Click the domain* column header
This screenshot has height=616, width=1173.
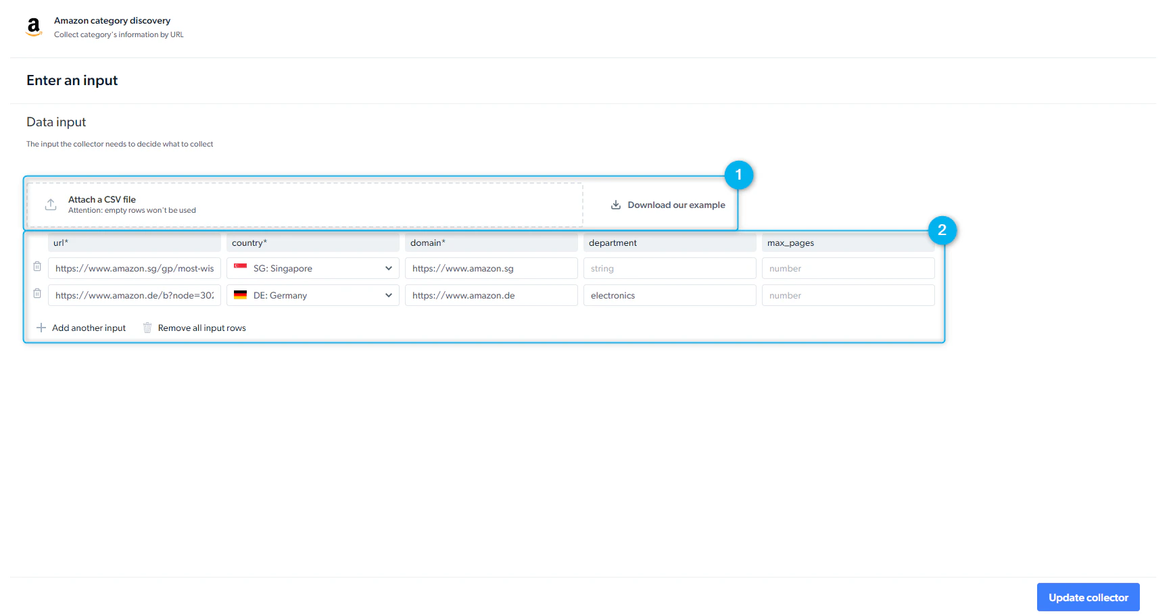pyautogui.click(x=492, y=242)
